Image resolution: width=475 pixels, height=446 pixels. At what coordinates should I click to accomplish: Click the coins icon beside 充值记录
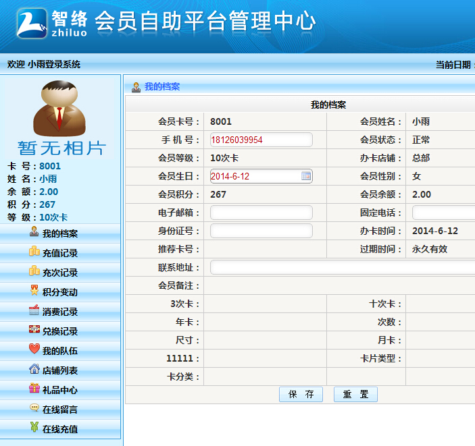tap(34, 252)
